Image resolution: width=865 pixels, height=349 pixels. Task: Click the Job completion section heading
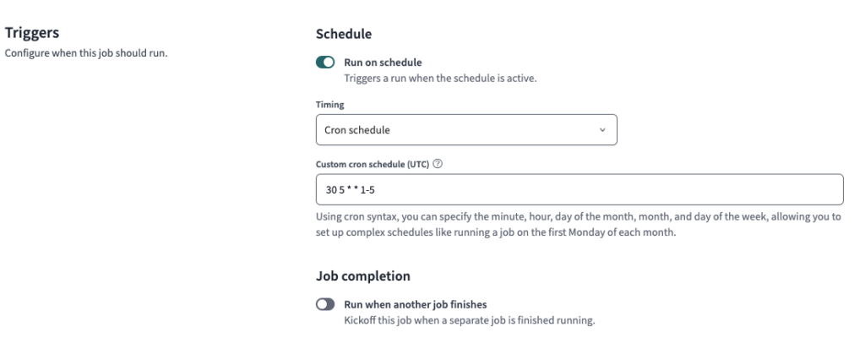coord(363,275)
